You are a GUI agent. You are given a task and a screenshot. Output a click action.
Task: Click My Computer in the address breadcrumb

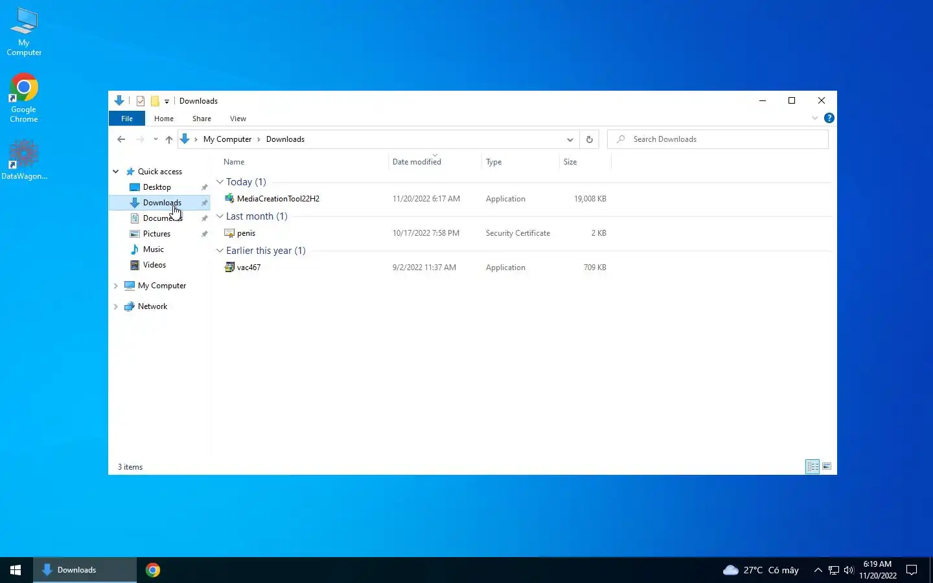[x=227, y=139]
